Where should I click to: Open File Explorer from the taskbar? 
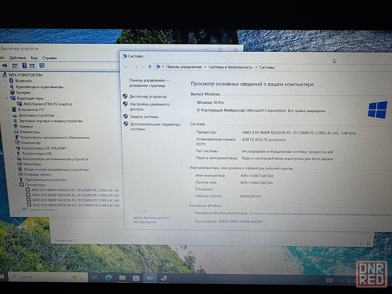pos(122,278)
